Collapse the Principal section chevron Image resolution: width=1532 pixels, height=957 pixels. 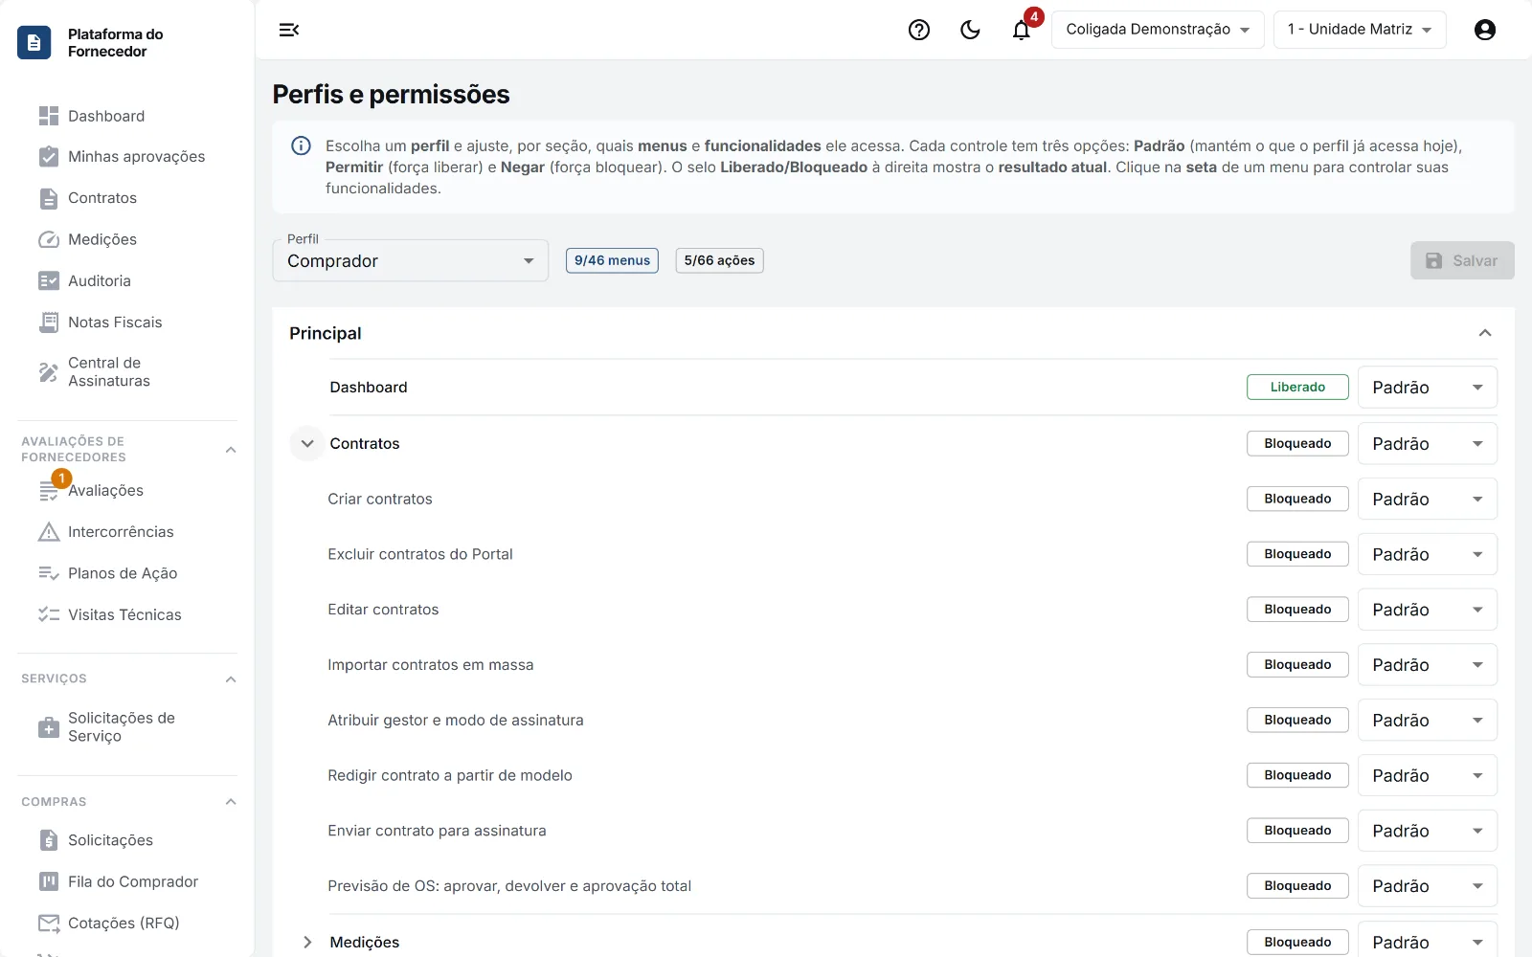(1485, 333)
